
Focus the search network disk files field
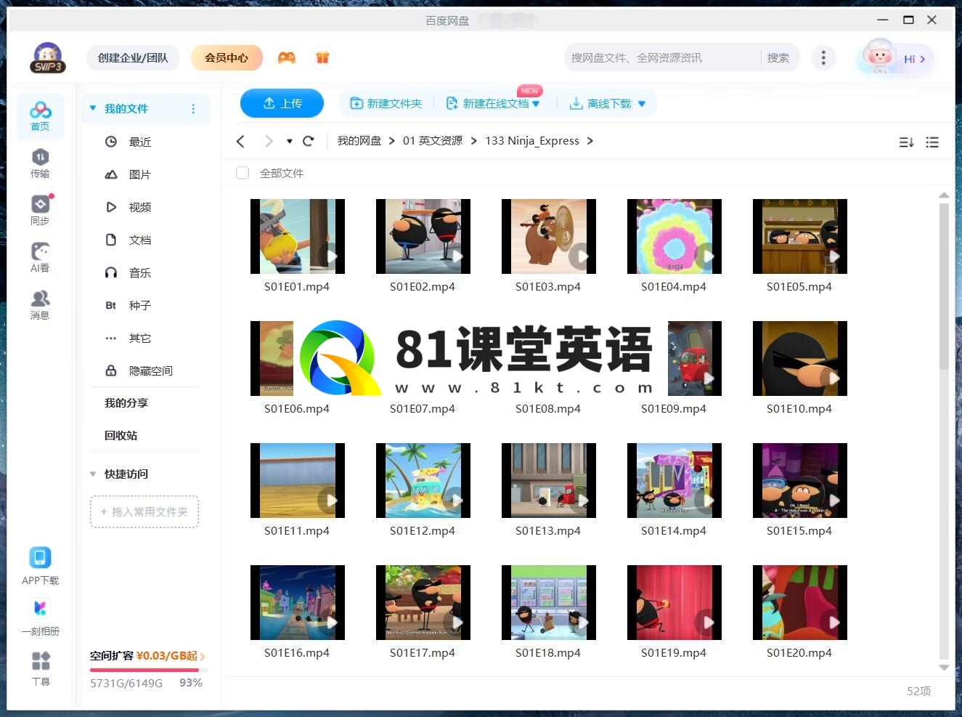662,57
